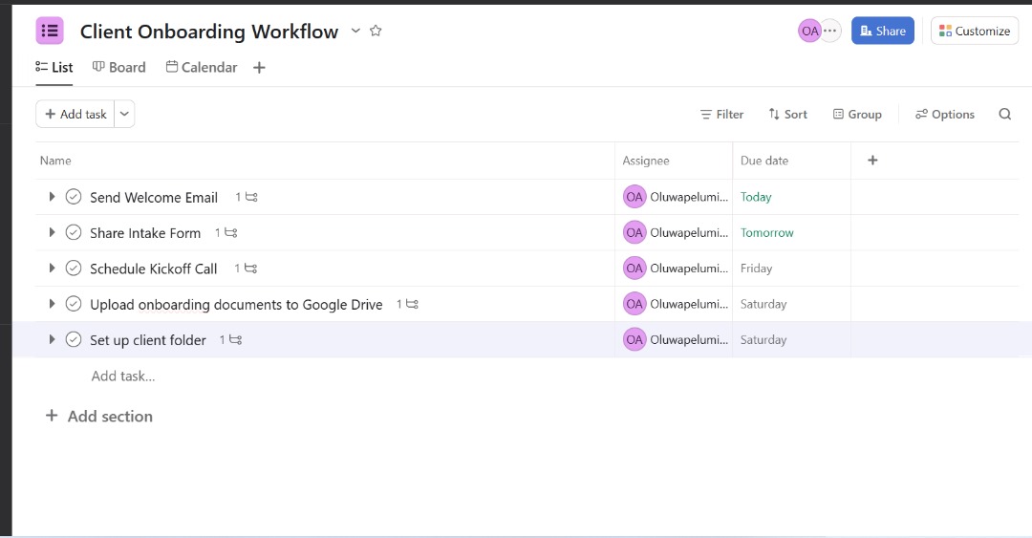
Task: Open the Group menu
Action: click(x=857, y=115)
